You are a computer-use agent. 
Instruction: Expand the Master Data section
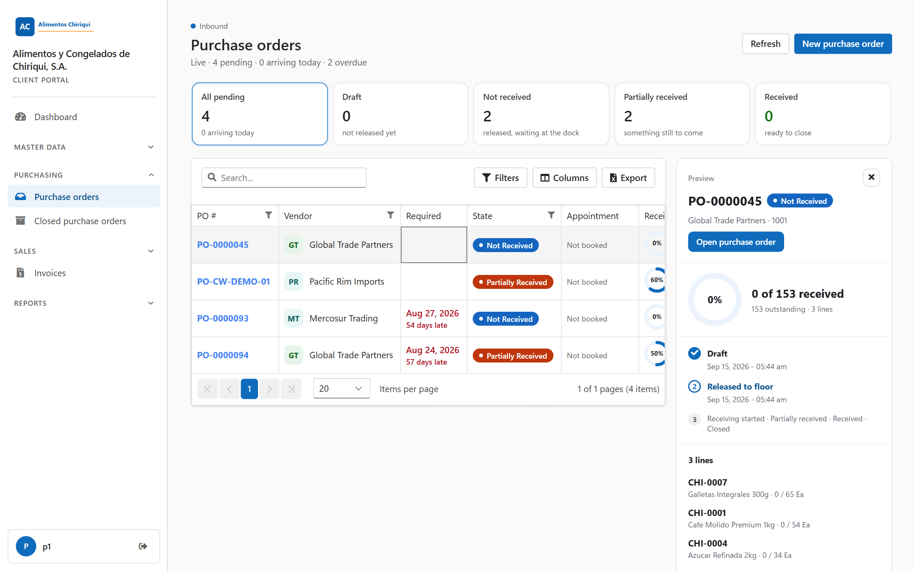click(83, 147)
